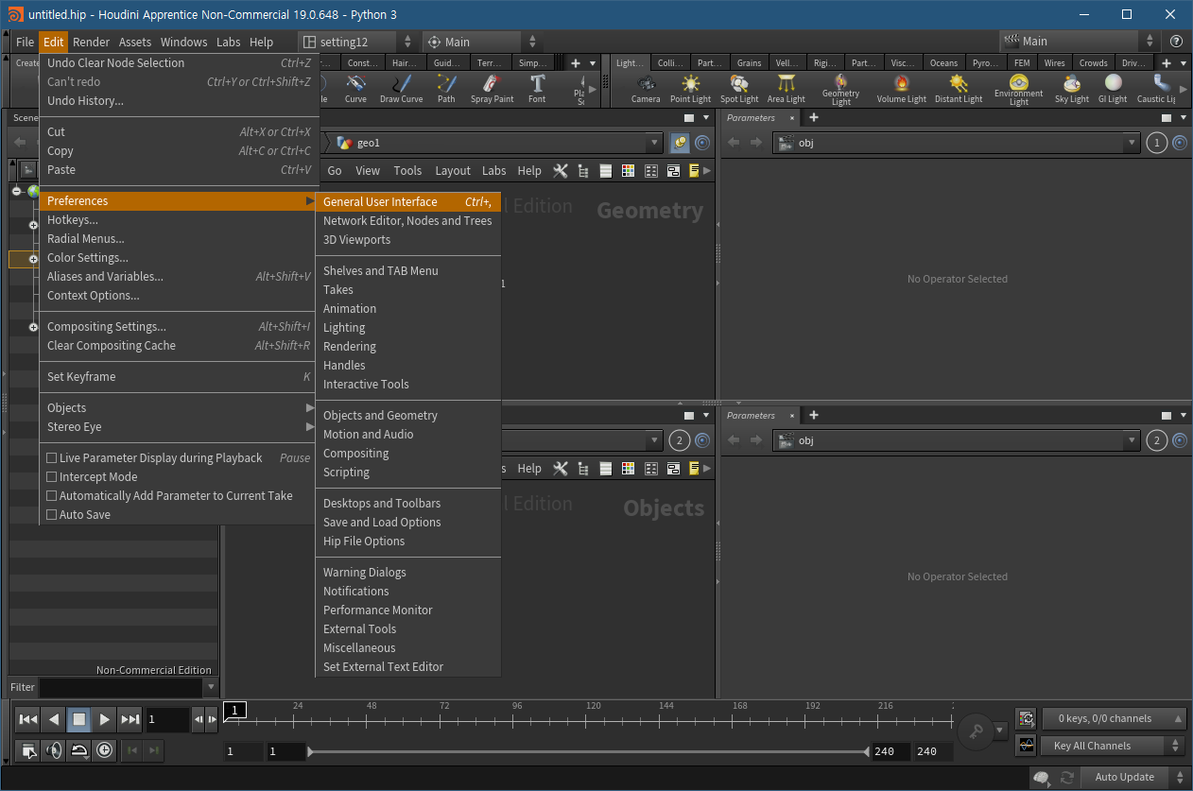Image resolution: width=1193 pixels, height=791 pixels.
Task: Click the range slider right handle near 240
Action: pyautogui.click(x=865, y=751)
